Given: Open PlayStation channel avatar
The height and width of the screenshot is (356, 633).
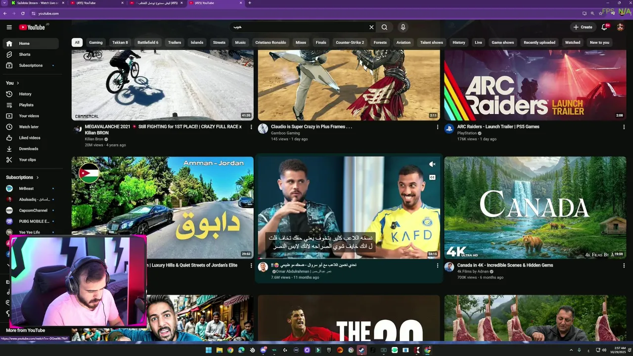Looking at the screenshot, I should tap(449, 129).
